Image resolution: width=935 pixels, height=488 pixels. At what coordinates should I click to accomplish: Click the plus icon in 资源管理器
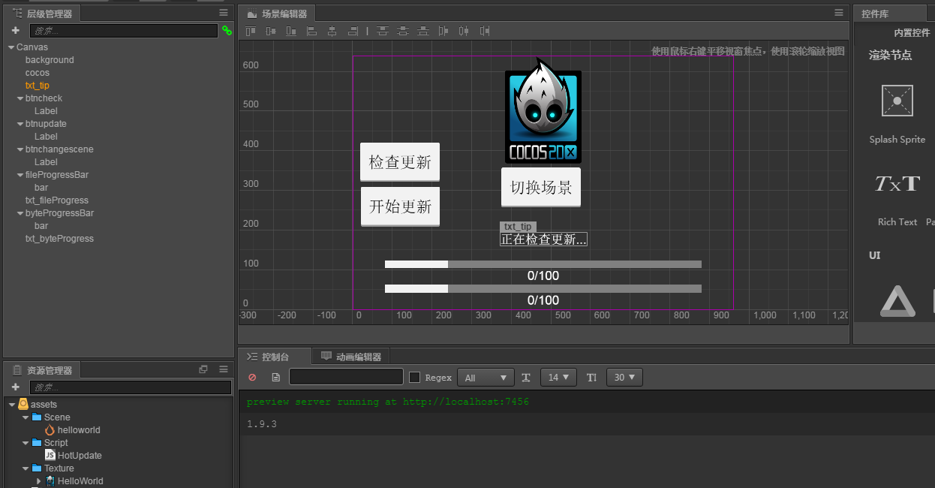pyautogui.click(x=16, y=387)
